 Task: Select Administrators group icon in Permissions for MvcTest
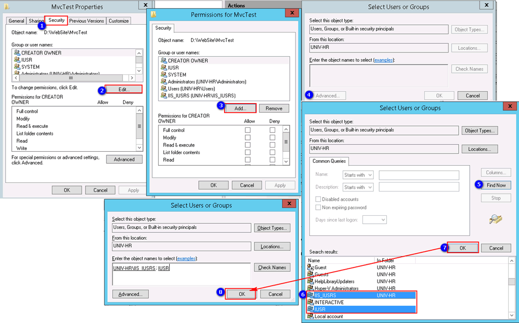coord(164,81)
